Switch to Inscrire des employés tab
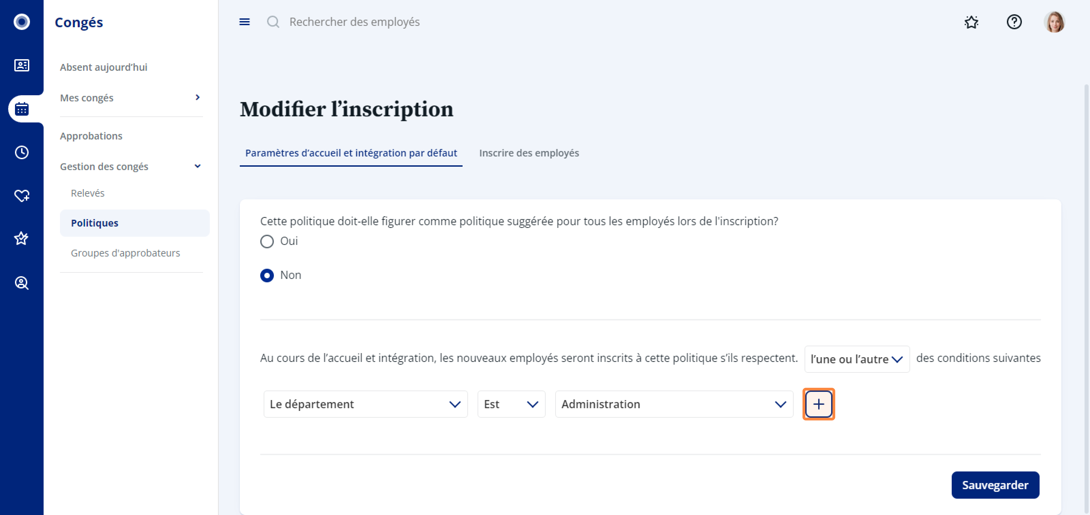This screenshot has width=1090, height=515. click(x=529, y=153)
